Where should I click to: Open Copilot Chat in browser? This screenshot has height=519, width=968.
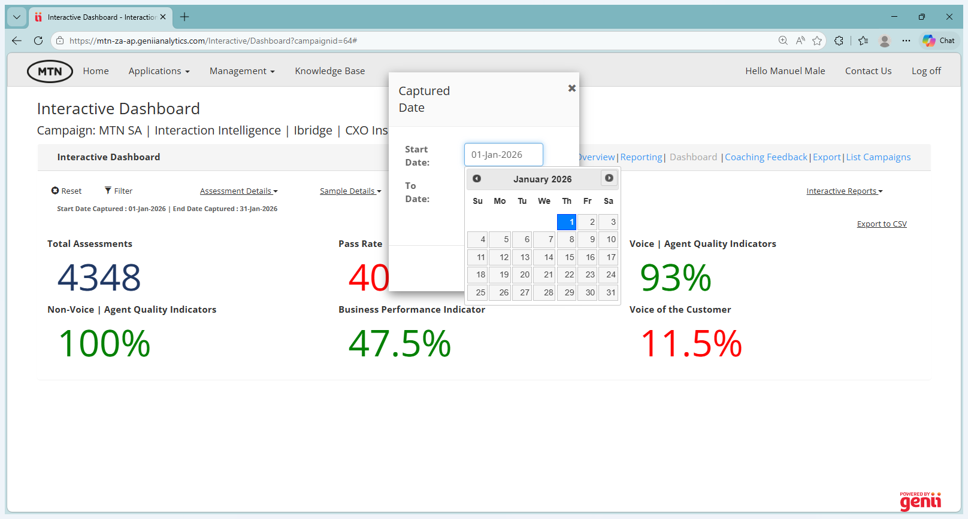coord(939,41)
